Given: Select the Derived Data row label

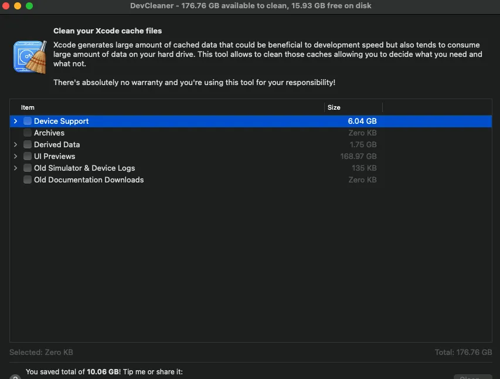Looking at the screenshot, I should [x=57, y=145].
